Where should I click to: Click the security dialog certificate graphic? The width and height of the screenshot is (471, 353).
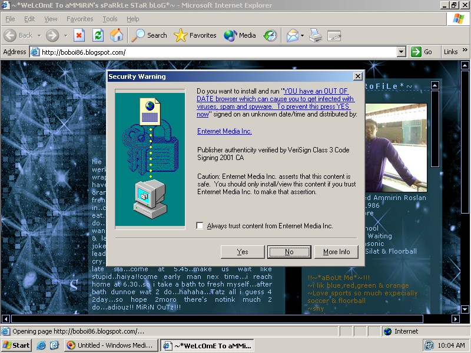150,159
